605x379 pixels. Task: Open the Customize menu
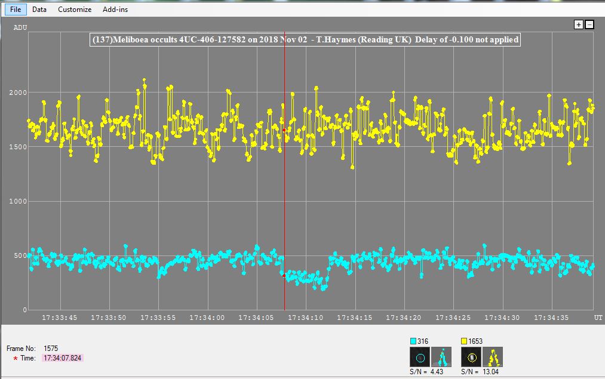click(x=75, y=10)
